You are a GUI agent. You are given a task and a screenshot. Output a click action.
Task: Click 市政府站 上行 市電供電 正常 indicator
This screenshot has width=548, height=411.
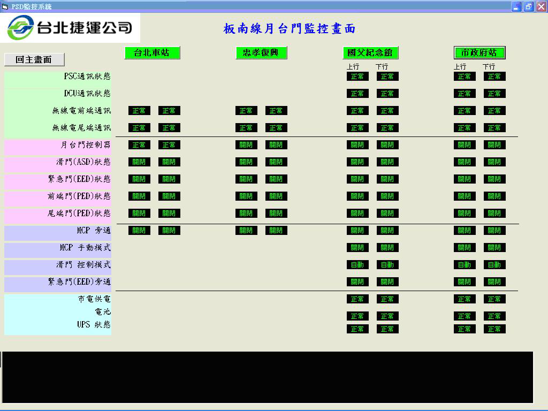pos(465,299)
